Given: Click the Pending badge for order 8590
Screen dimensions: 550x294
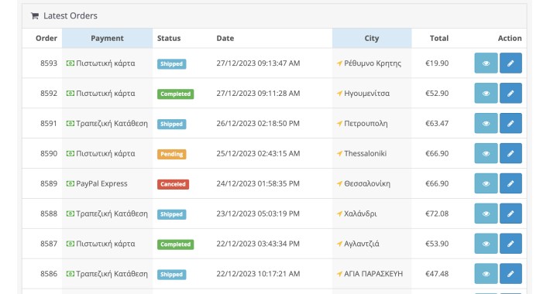Looking at the screenshot, I should point(171,154).
